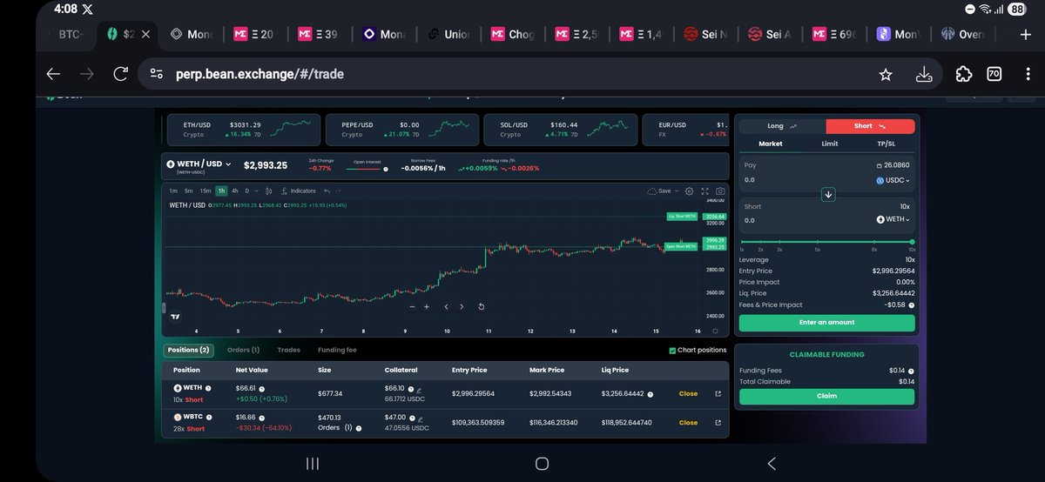Close the WETH short position
The image size is (1045, 482).
click(688, 394)
